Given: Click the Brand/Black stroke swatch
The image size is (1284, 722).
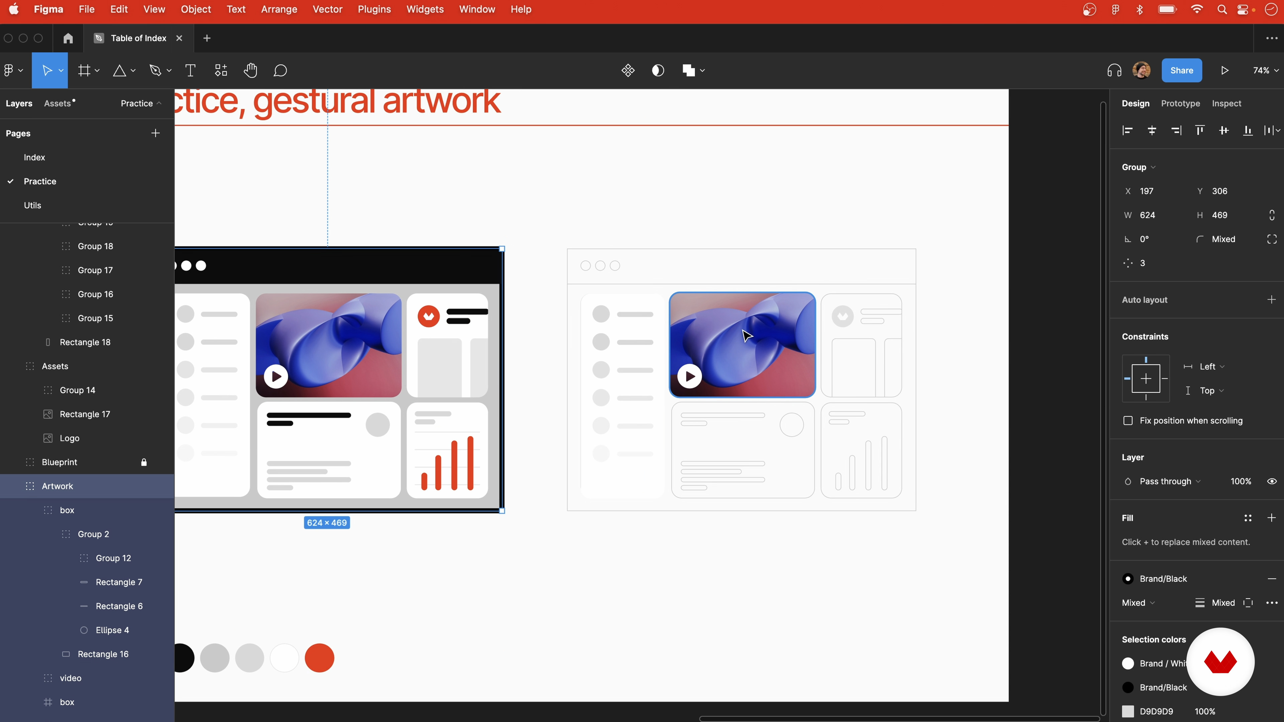Looking at the screenshot, I should (1128, 579).
